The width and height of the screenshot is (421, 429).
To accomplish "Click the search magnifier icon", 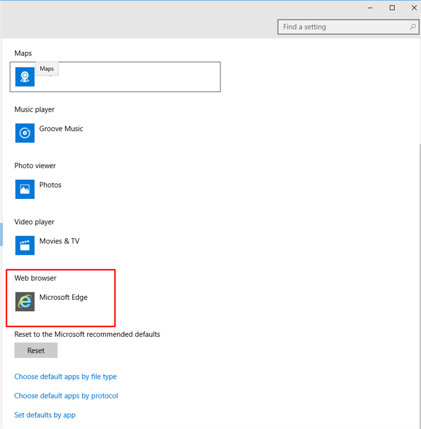I will (x=413, y=27).
